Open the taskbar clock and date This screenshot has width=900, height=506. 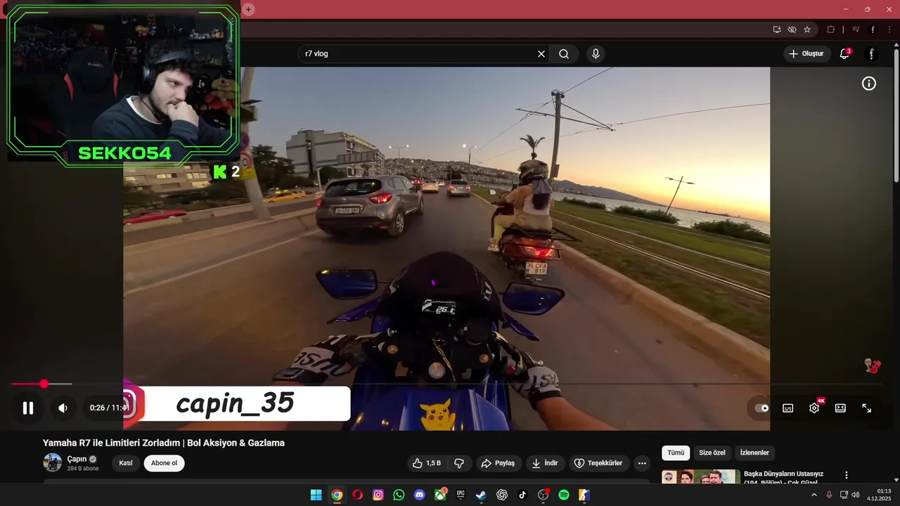(879, 495)
